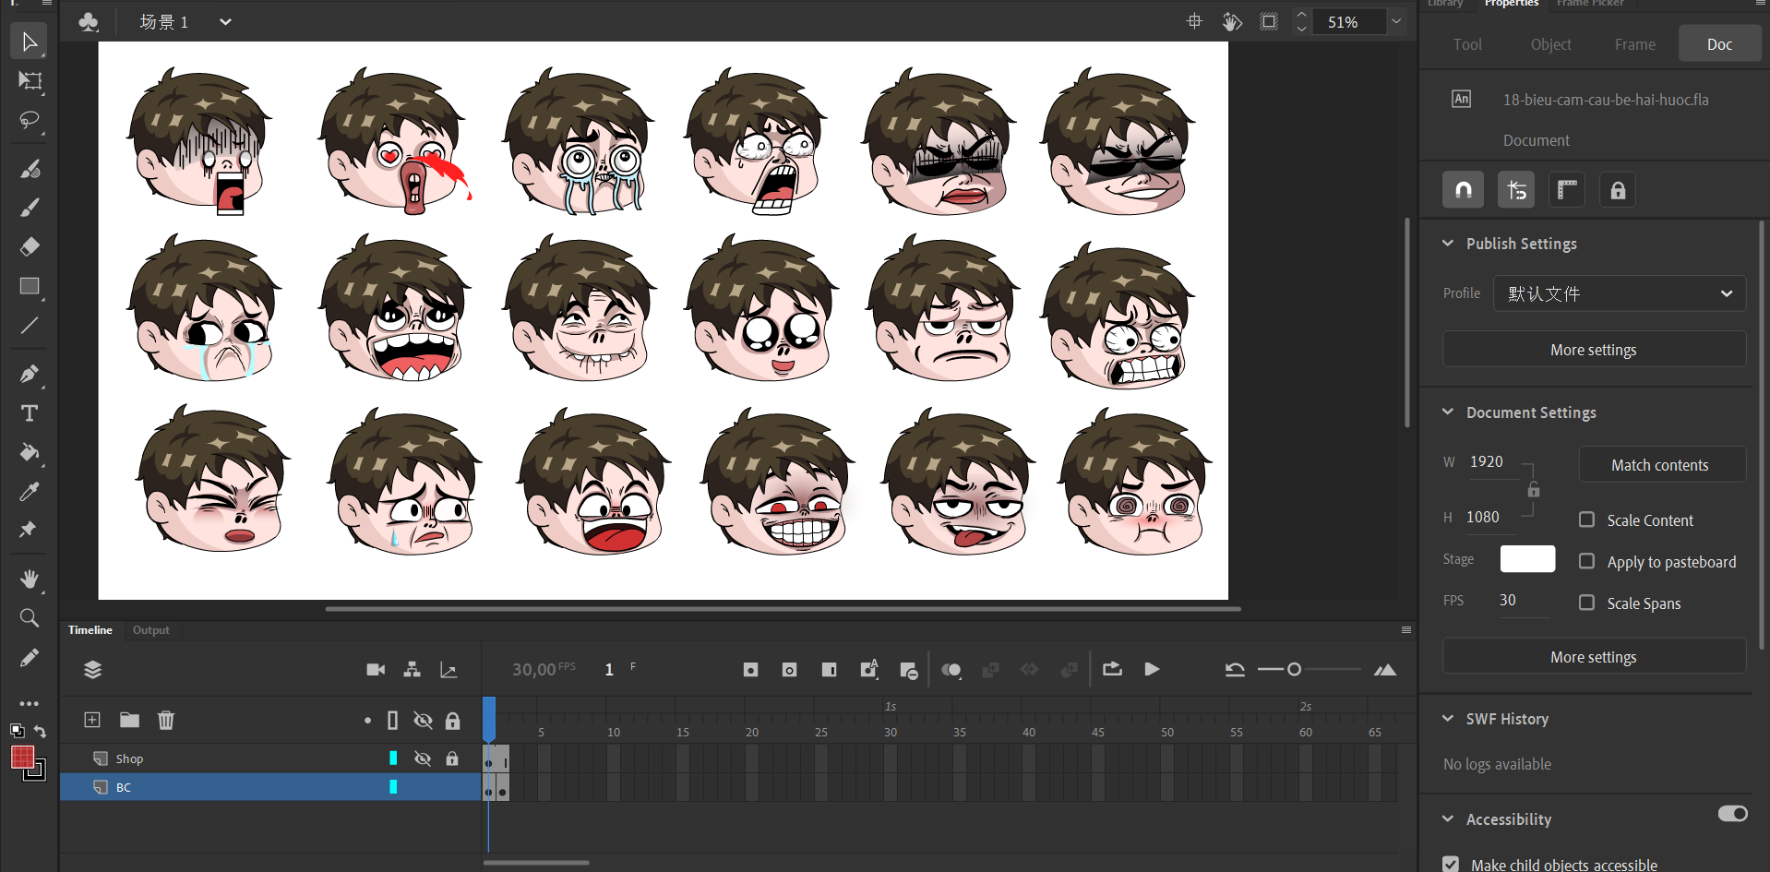This screenshot has width=1770, height=872.
Task: Check Apply to pasteboard option
Action: click(1586, 561)
